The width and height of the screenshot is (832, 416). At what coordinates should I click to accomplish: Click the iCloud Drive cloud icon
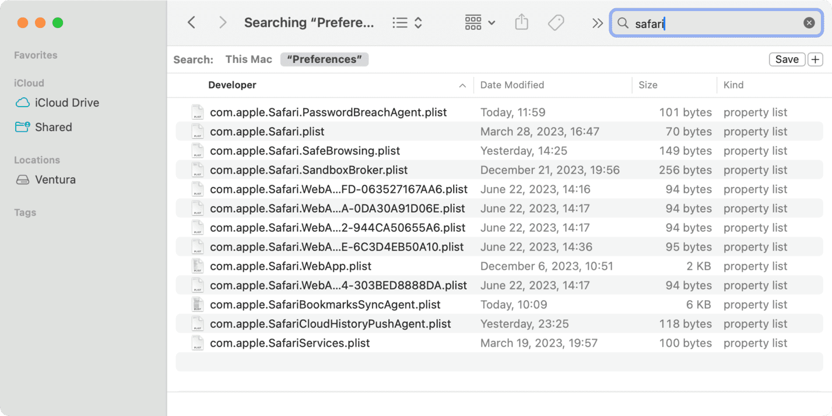point(23,103)
